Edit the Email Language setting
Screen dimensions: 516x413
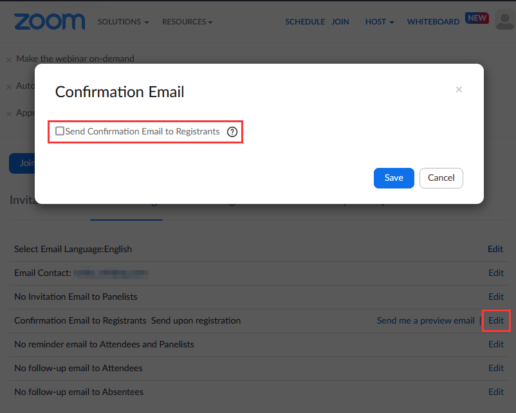(495, 249)
